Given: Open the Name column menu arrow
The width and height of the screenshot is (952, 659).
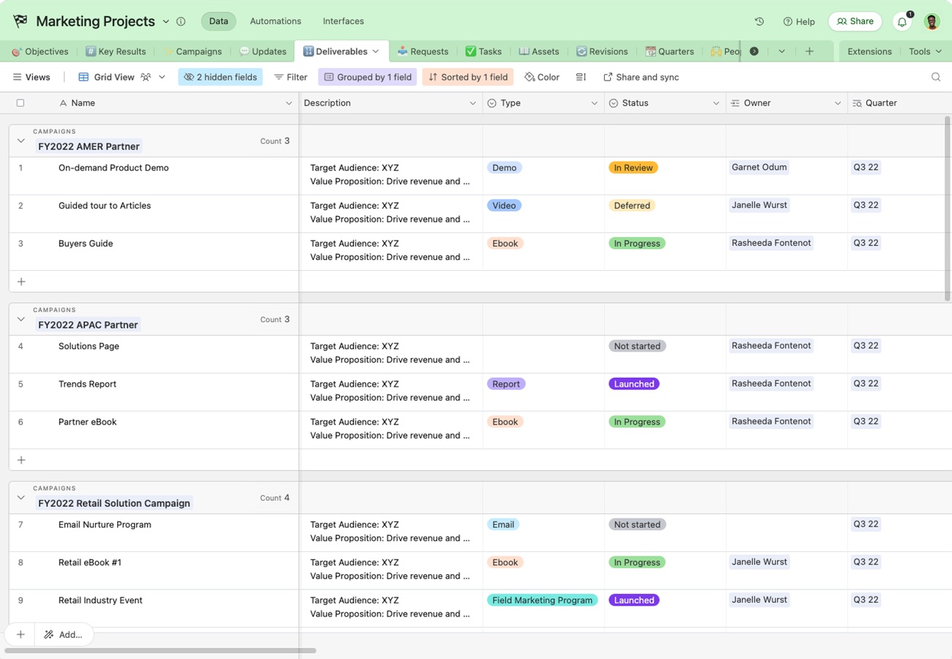Looking at the screenshot, I should pos(289,103).
